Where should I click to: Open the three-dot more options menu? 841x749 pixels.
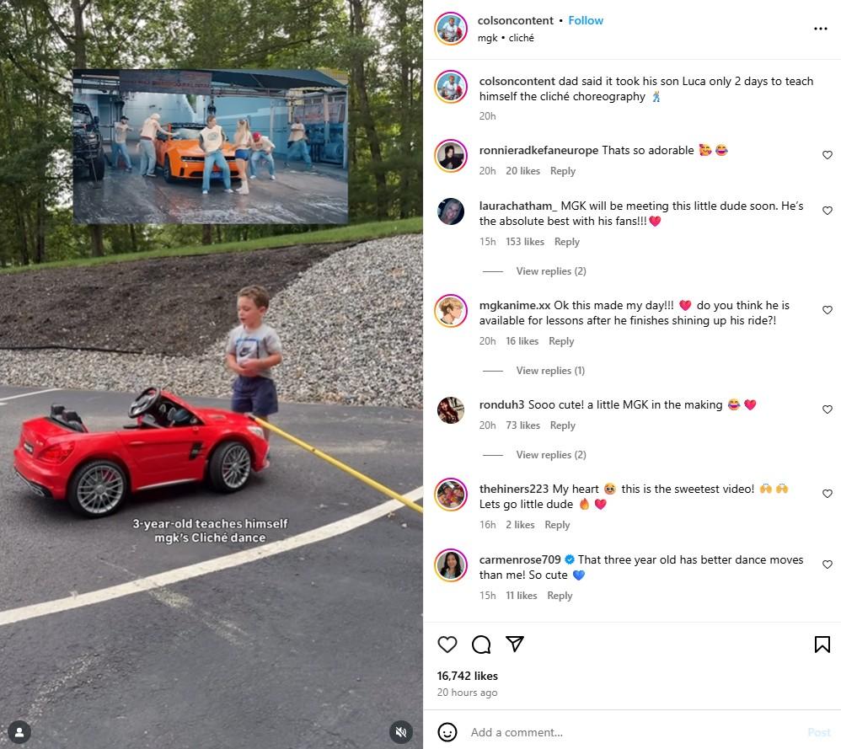coord(820,29)
